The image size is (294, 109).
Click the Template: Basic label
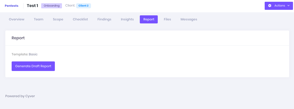[25, 54]
